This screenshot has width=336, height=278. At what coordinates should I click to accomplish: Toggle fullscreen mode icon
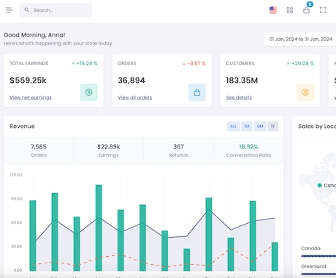(x=323, y=10)
